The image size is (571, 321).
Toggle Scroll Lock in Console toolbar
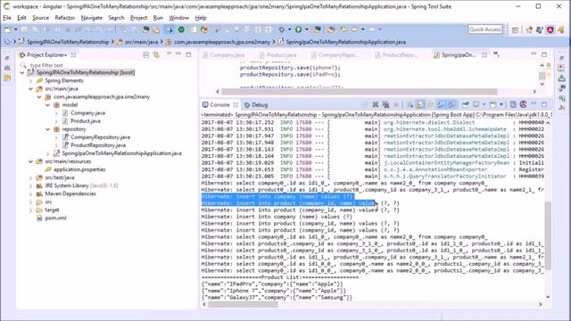coord(420,105)
